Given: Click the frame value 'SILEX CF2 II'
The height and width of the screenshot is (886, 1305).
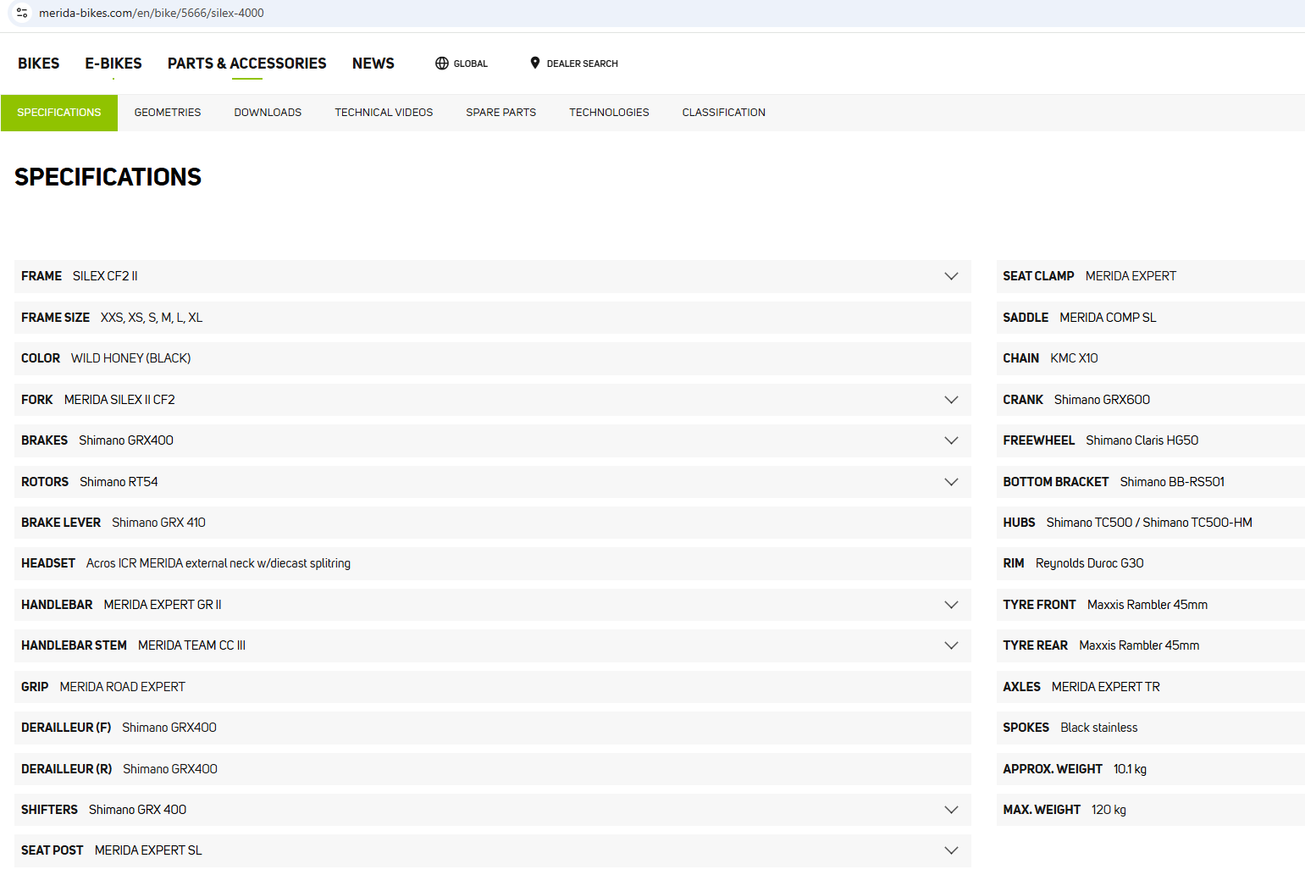Looking at the screenshot, I should (105, 276).
